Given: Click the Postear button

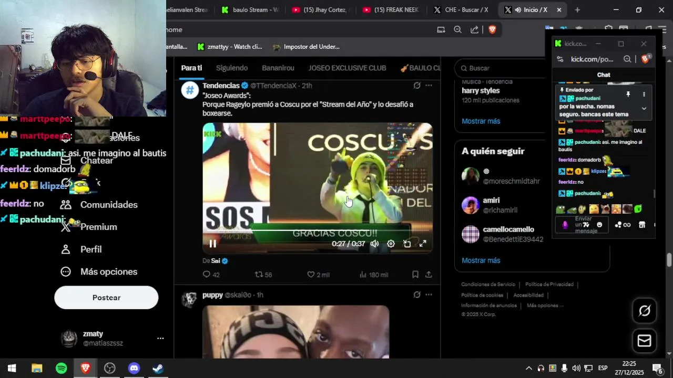Looking at the screenshot, I should coord(106,298).
